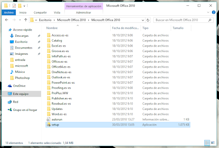This screenshot has width=219, height=148.
Task: Select the InfoPath.es-es folder
Action: point(61,56)
